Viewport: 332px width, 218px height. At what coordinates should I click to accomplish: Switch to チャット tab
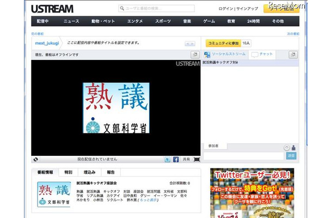pyautogui.click(x=262, y=55)
